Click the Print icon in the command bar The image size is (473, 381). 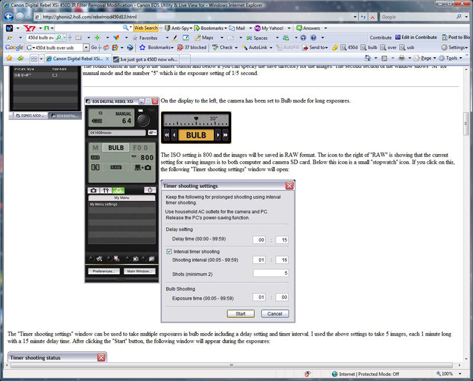coord(401,58)
